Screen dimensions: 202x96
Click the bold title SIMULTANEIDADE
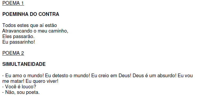pyautogui.click(x=24, y=64)
